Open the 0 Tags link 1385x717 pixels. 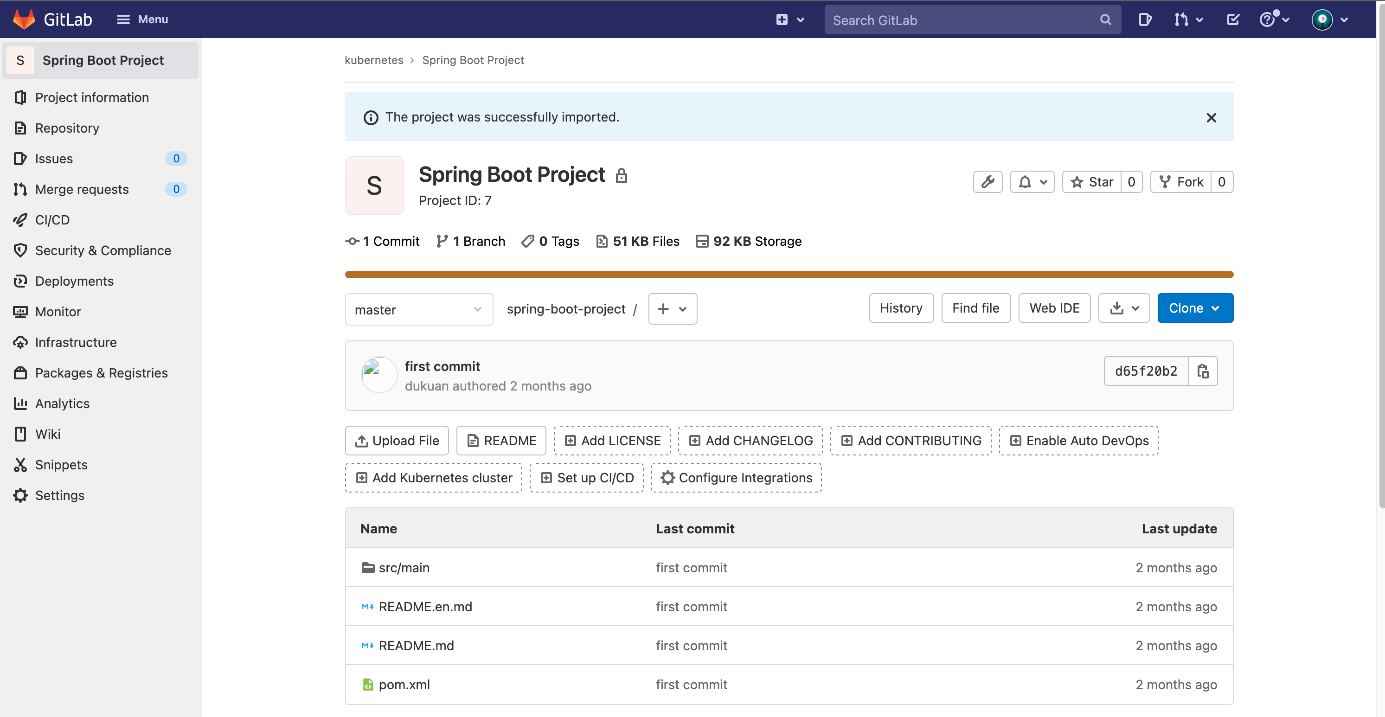coord(550,241)
